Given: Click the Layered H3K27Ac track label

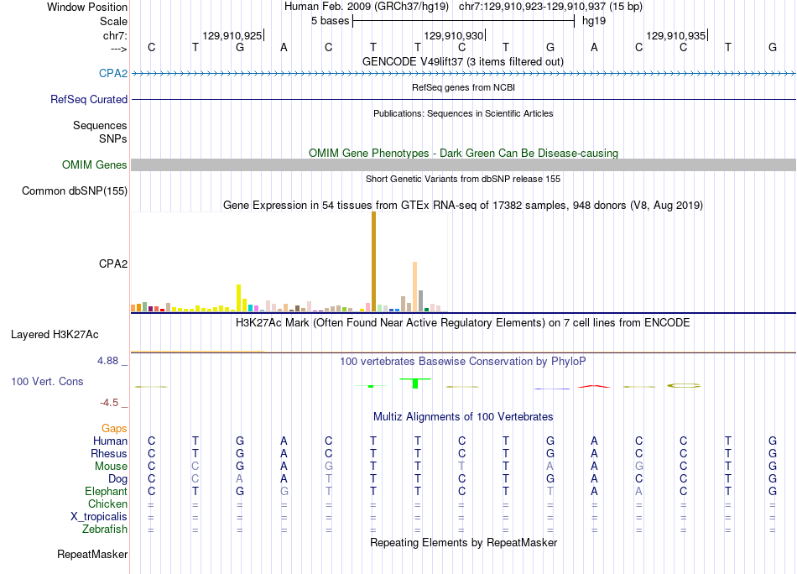Looking at the screenshot, I should 55,334.
